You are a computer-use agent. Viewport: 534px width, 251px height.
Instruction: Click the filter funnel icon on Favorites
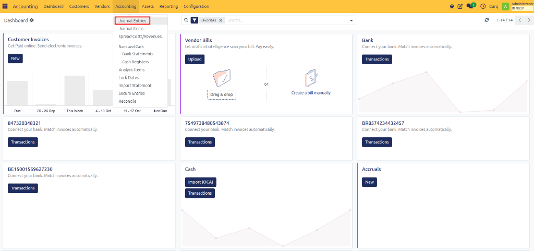pos(195,20)
